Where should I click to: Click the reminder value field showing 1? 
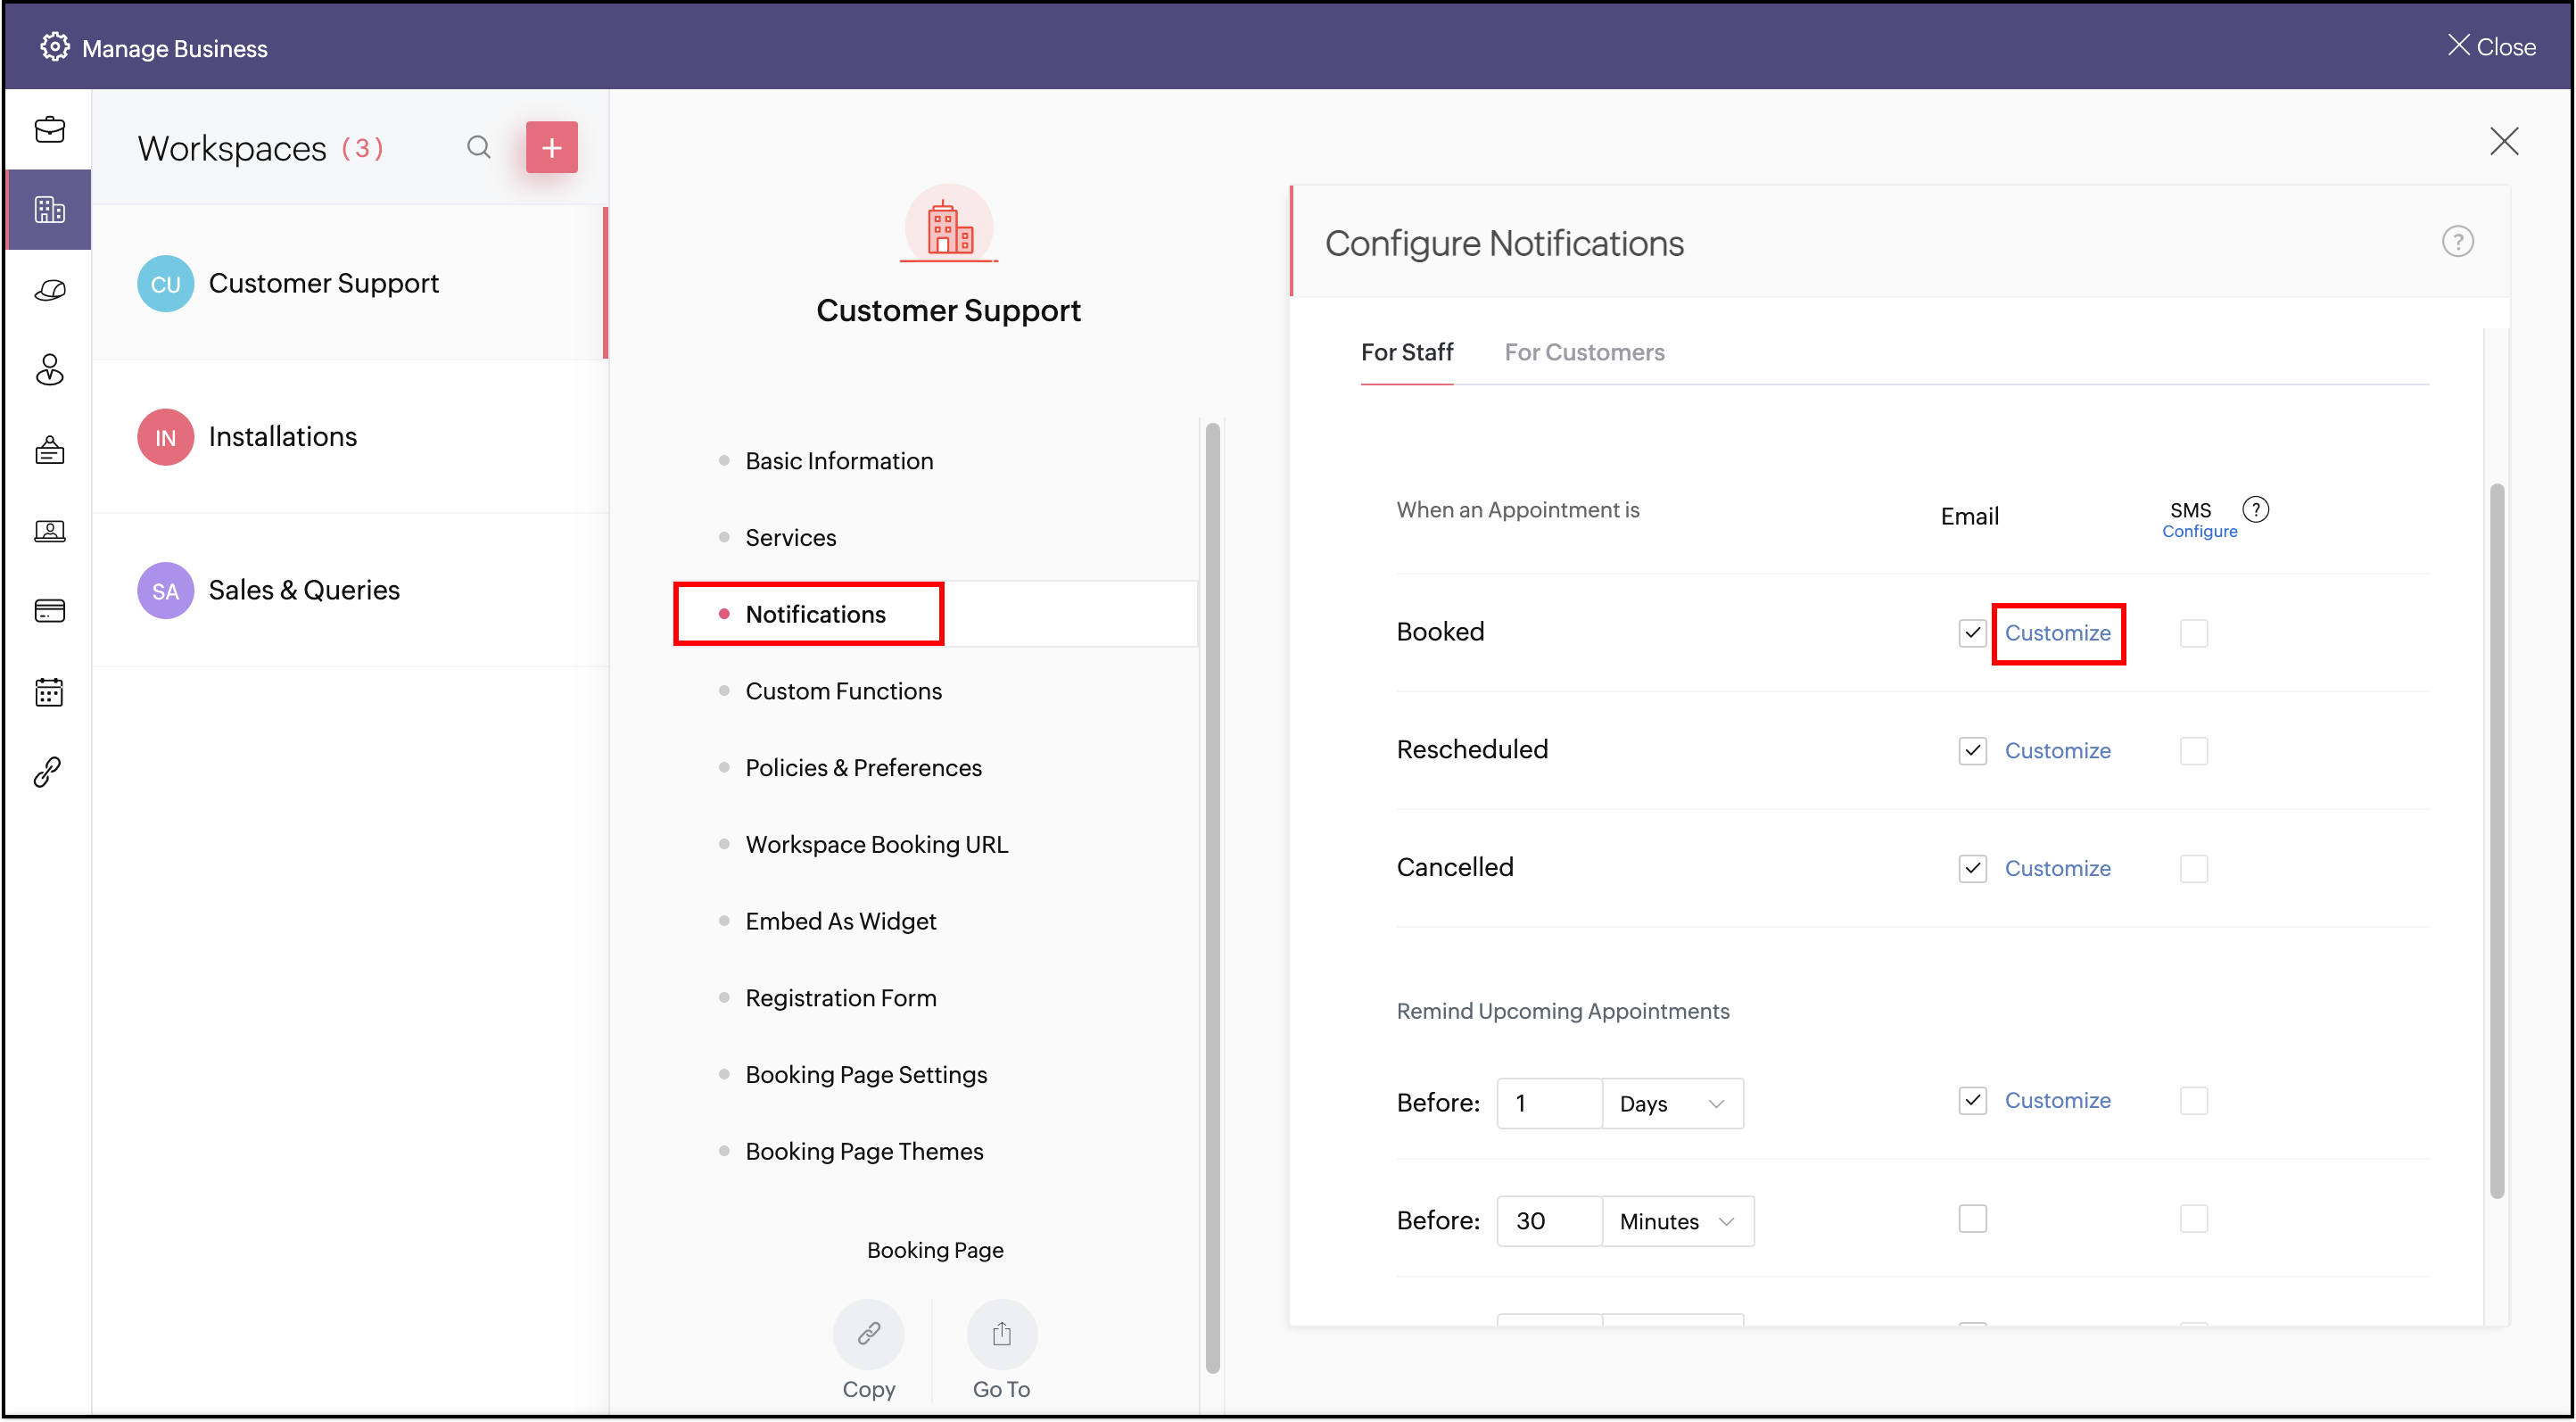(x=1548, y=1103)
